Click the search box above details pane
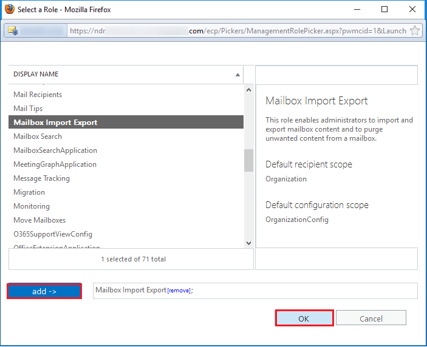The image size is (427, 347). coord(336,75)
